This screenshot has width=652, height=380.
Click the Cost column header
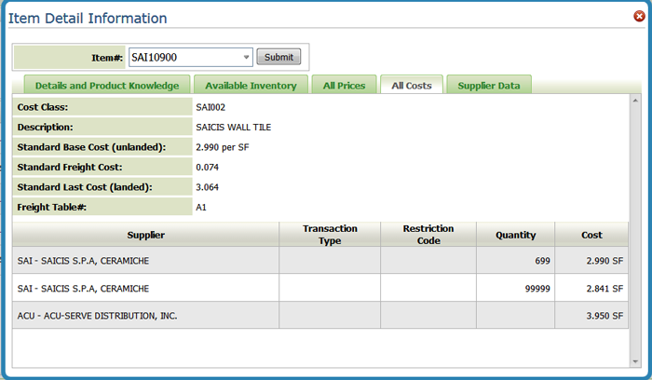tap(591, 235)
